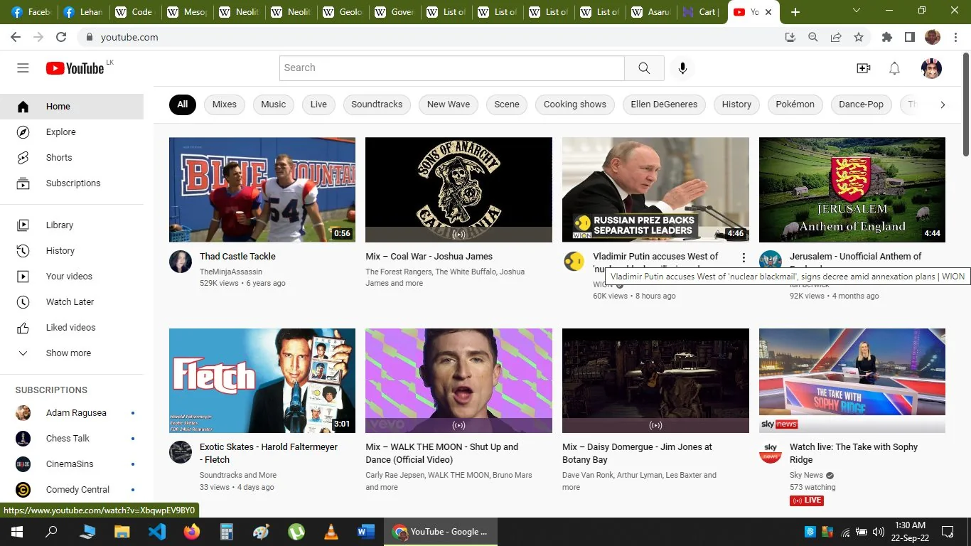Click the YouTube logo
Screen dimensions: 971x546
coord(75,68)
